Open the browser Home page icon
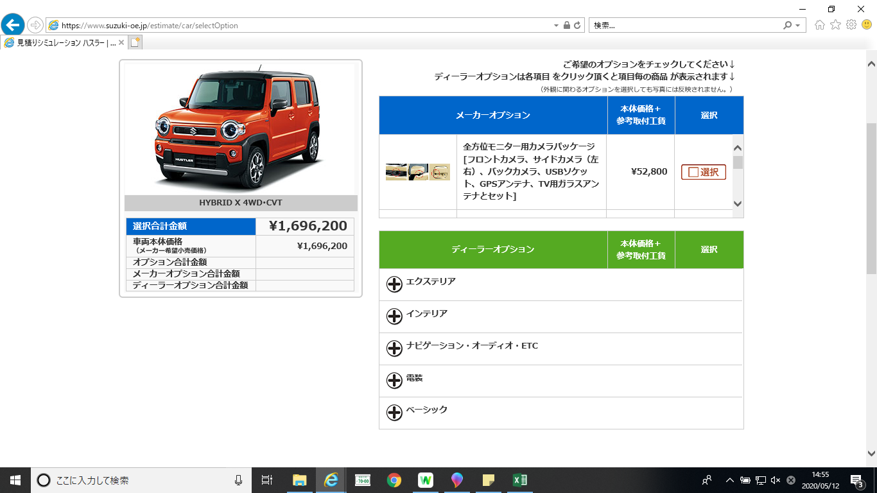 point(820,25)
